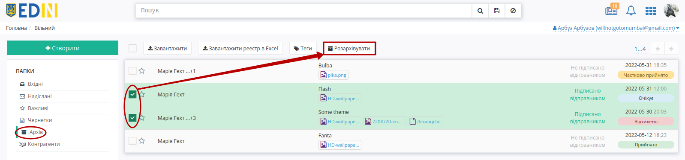Check the Bulba row checkbox
Screen dimensions: 685x160
tap(132, 71)
